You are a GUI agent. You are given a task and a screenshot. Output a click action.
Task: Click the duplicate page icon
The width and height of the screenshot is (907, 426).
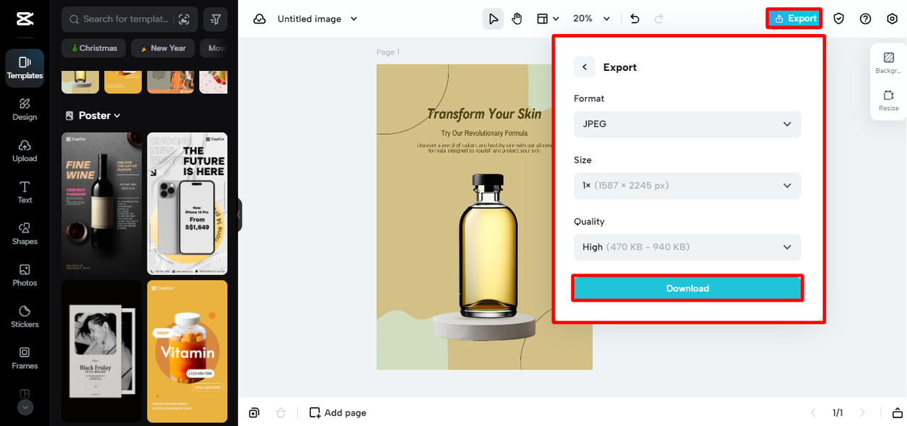(x=254, y=413)
